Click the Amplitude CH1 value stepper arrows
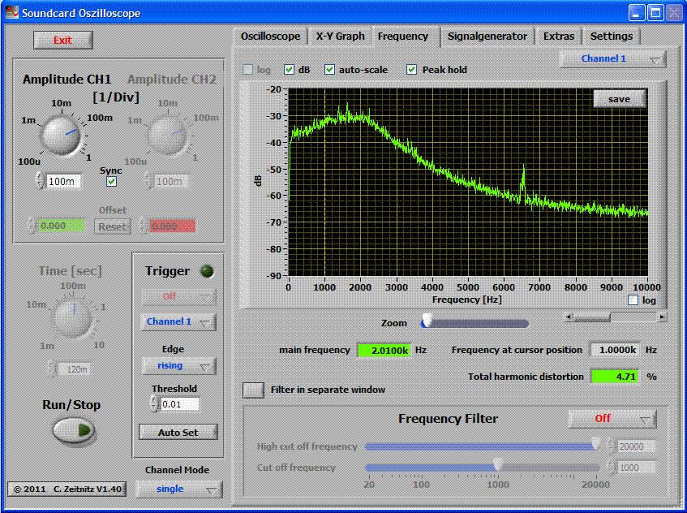The image size is (687, 513). (x=40, y=181)
